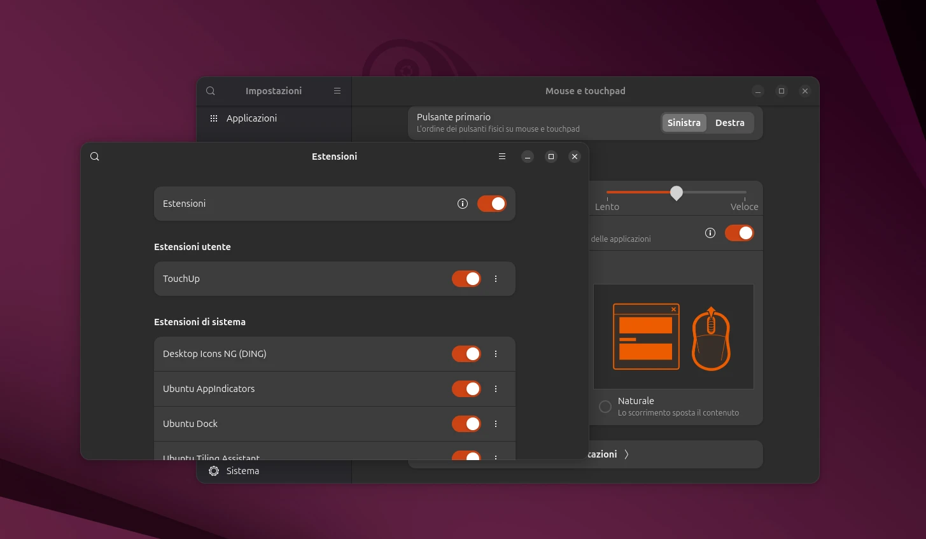Viewport: 926px width, 539px height.
Task: Select Sistema in the settings sidebar
Action: tap(242, 471)
